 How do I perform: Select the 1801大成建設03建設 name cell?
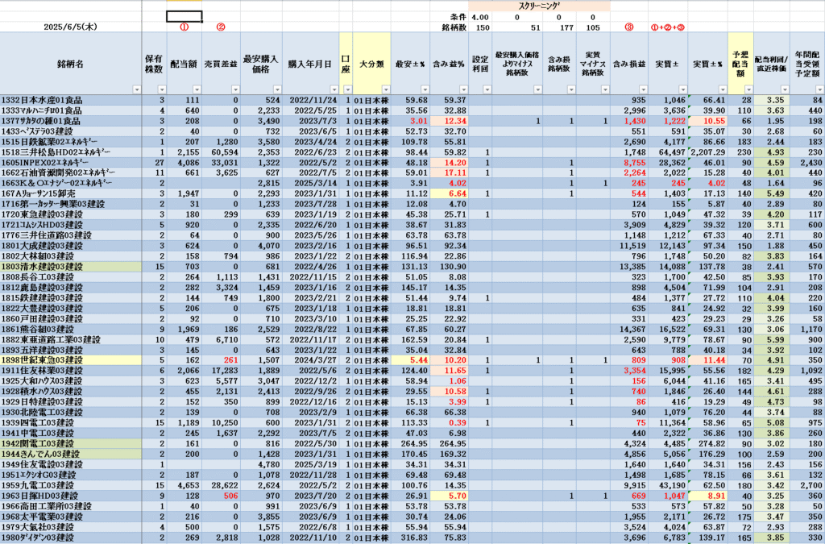[x=71, y=246]
